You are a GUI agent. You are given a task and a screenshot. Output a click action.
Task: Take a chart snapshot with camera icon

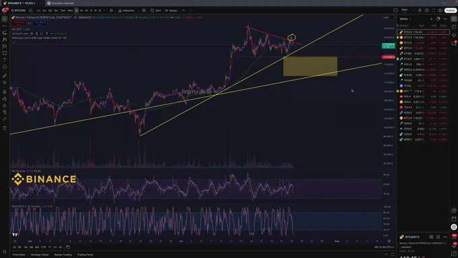(440, 11)
